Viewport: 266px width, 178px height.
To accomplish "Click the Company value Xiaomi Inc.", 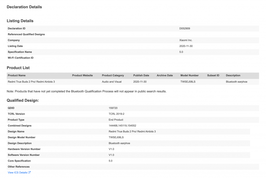I will [186, 40].
